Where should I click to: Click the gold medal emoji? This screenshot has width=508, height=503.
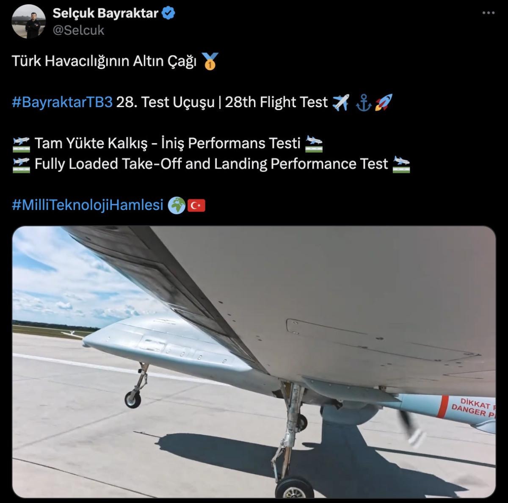pos(210,61)
